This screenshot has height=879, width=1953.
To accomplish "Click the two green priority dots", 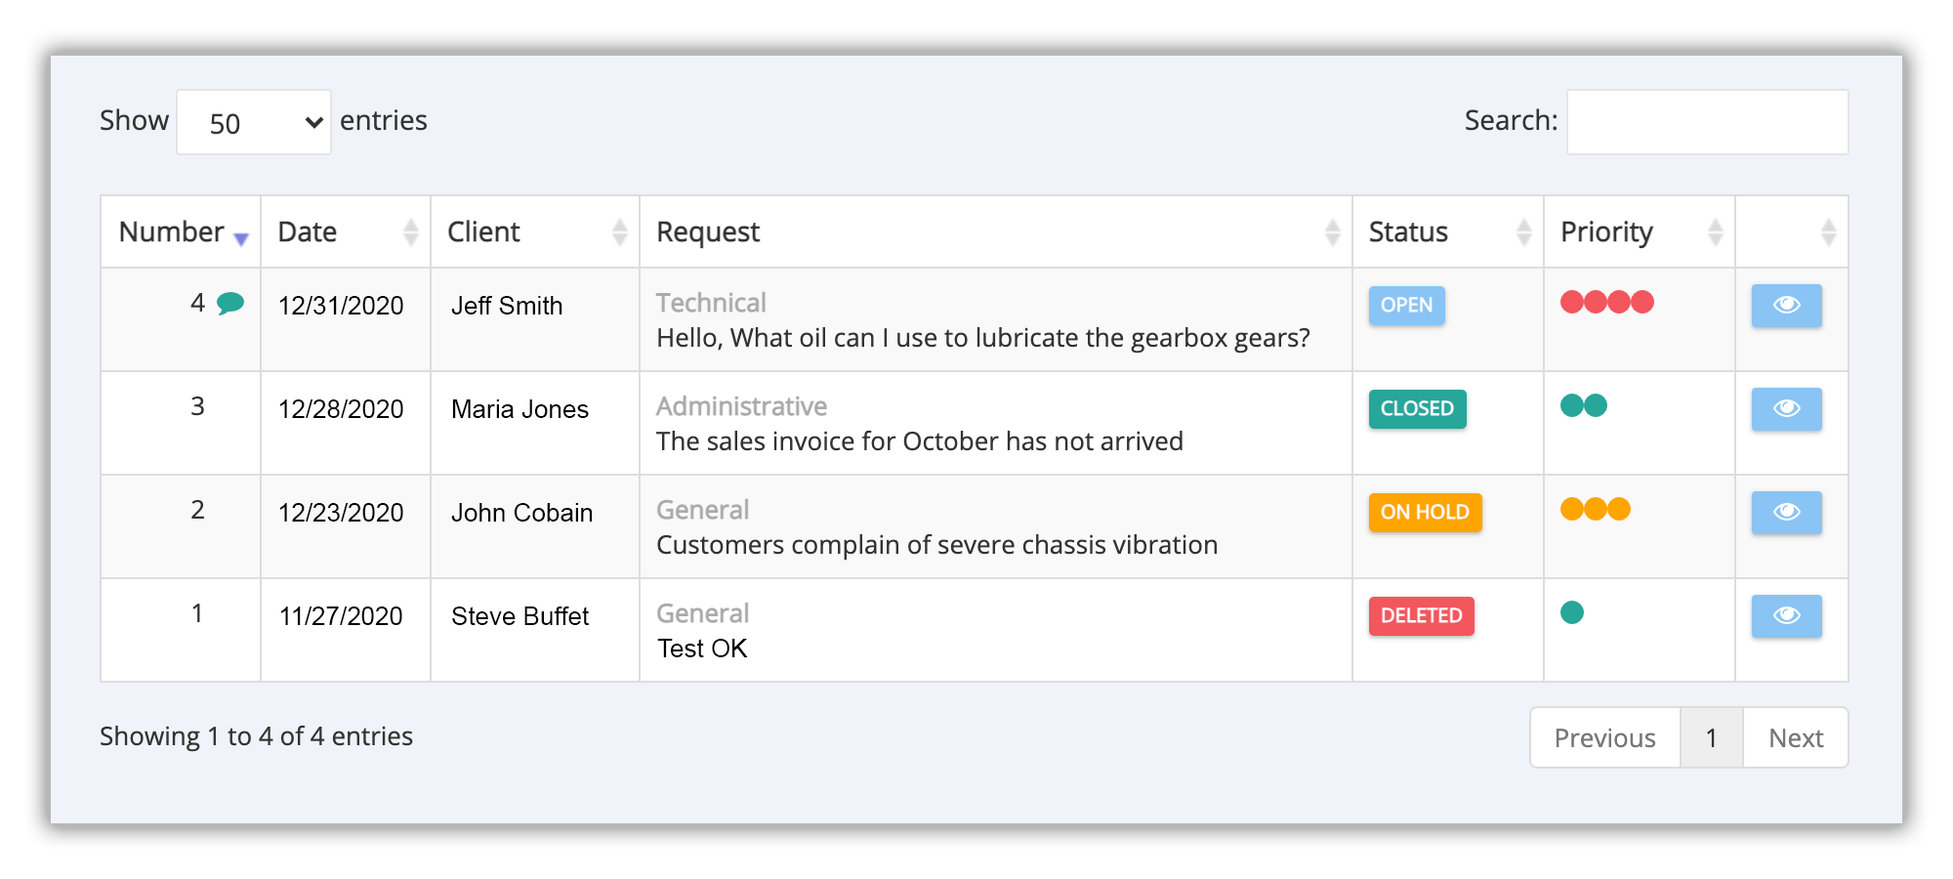I will (1584, 405).
